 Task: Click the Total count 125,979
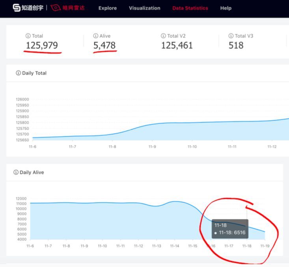[x=42, y=46]
